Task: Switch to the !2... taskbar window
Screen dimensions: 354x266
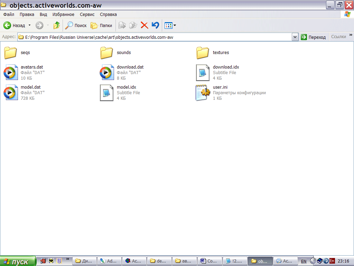Action: [235, 261]
